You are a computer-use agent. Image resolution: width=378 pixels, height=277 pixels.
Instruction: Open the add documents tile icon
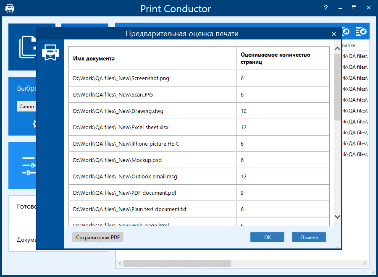tap(27, 47)
